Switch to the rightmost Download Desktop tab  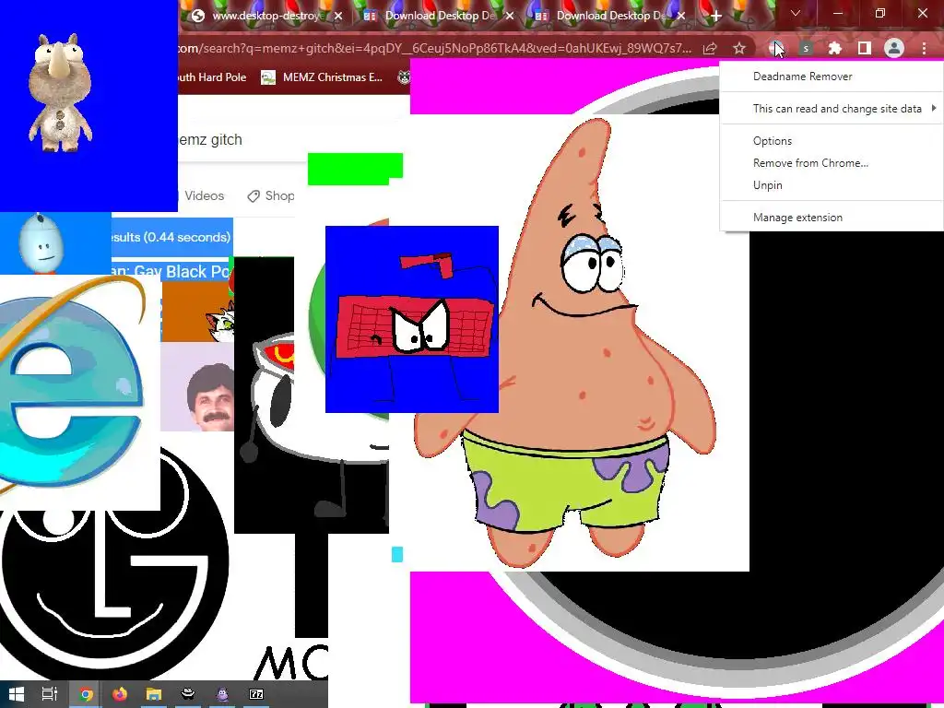[611, 17]
